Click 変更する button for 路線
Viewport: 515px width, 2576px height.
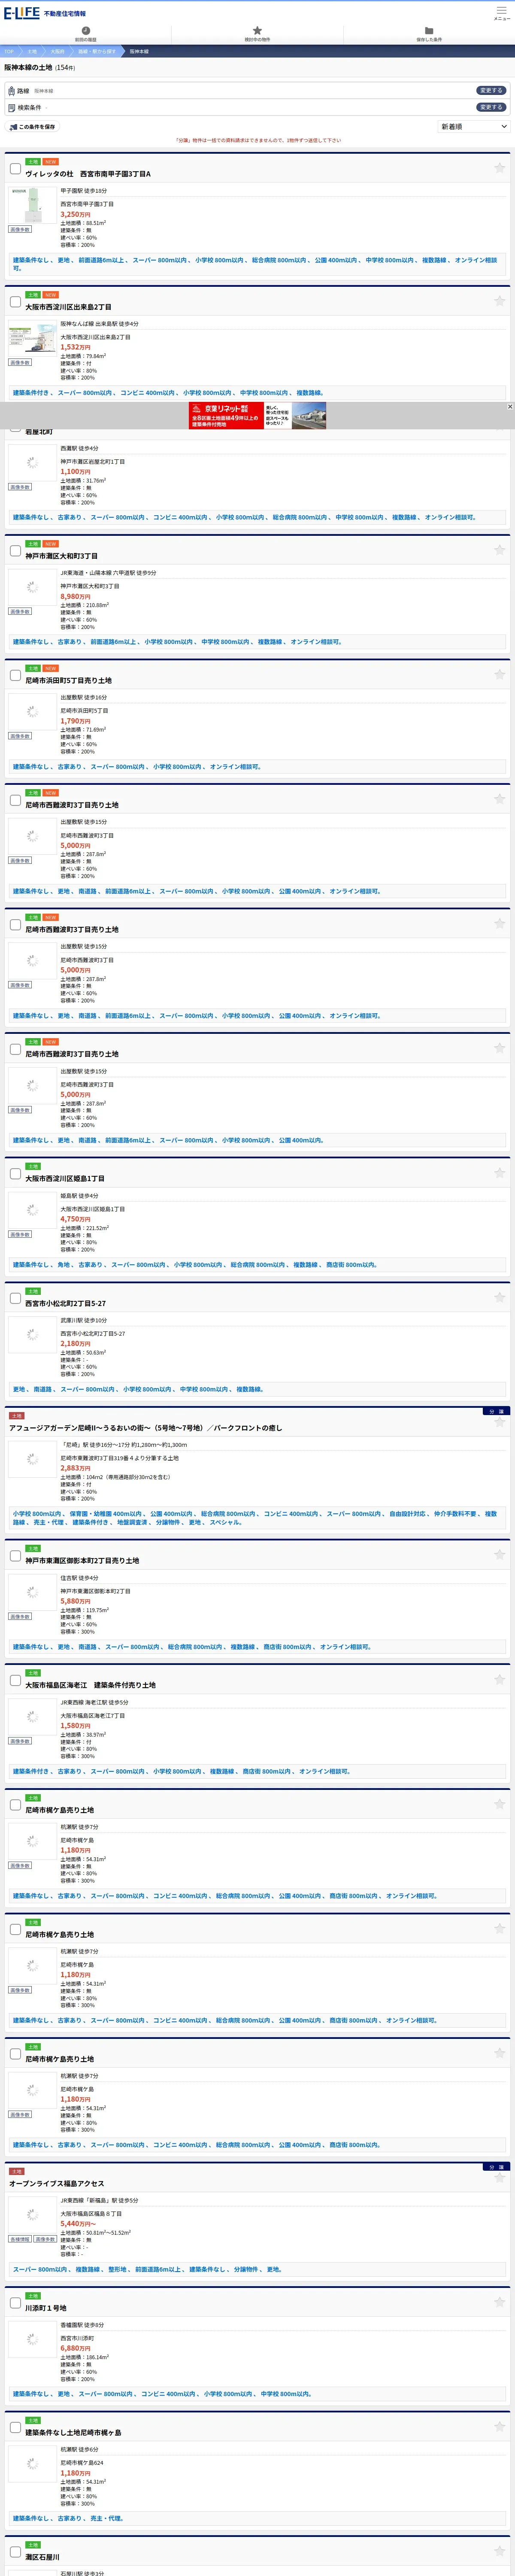point(490,90)
